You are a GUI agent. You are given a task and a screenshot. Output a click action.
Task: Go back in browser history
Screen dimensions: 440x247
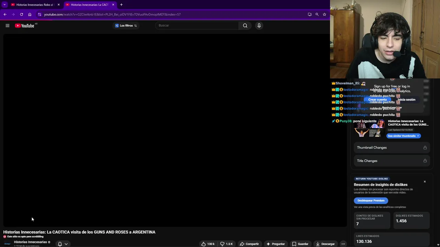click(5, 14)
